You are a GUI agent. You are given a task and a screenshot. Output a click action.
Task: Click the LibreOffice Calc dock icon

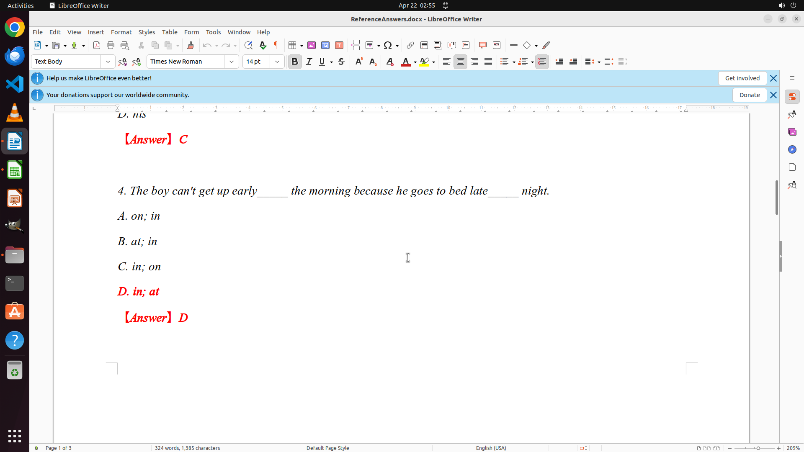tap(15, 170)
